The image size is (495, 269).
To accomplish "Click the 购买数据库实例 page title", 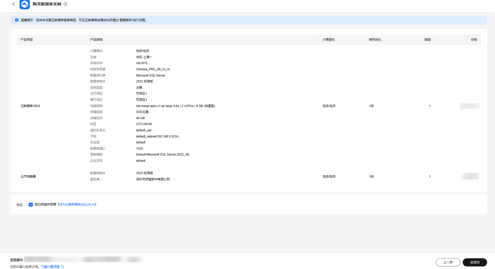I will click(47, 4).
